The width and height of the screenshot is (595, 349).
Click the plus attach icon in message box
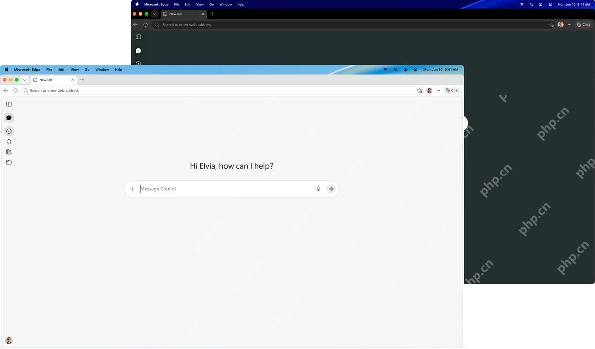point(132,189)
